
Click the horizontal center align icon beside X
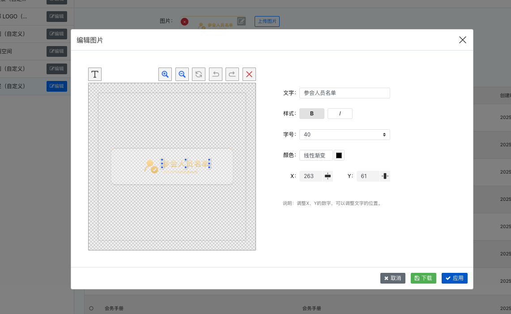point(328,176)
